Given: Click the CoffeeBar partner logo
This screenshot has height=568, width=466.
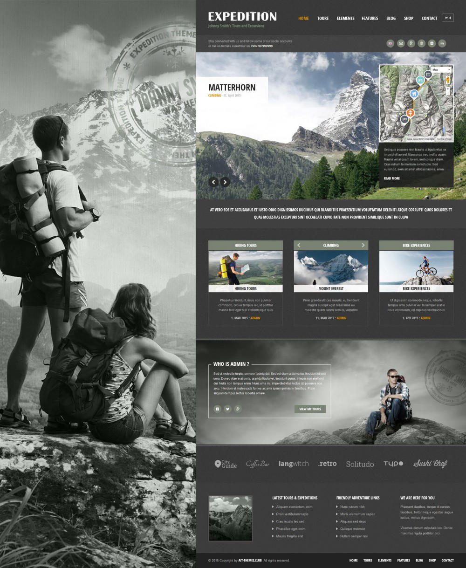Looking at the screenshot, I should pos(258,464).
